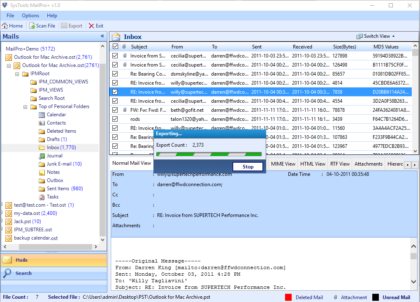Switch to the RTF View tab
This screenshot has height=302, width=420.
[x=340, y=164]
